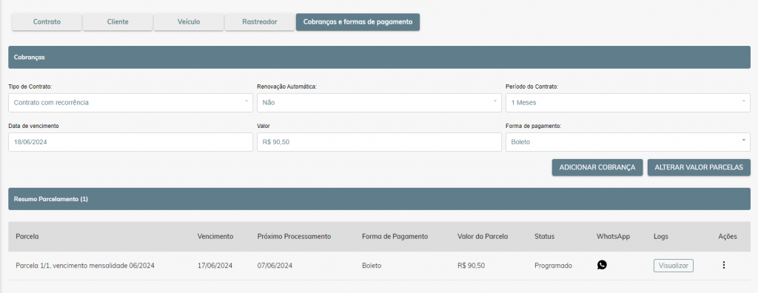Open the Tipo de Contrato dropdown
The height and width of the screenshot is (293, 758).
point(130,103)
